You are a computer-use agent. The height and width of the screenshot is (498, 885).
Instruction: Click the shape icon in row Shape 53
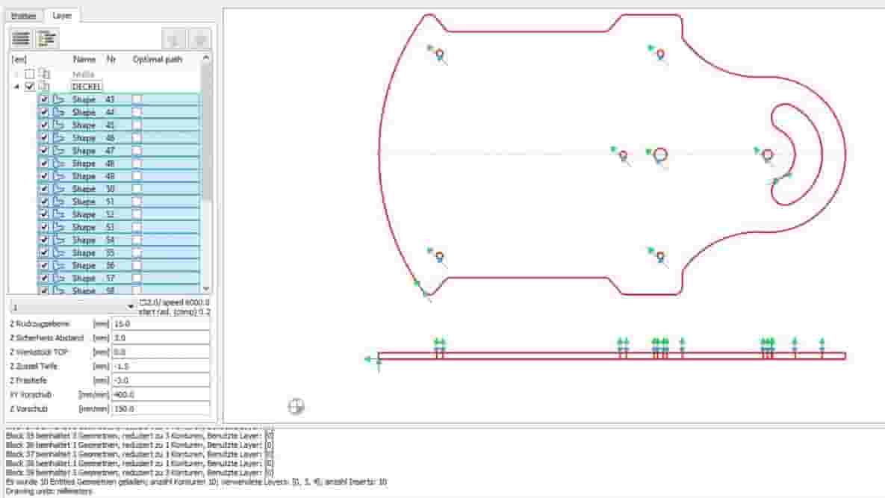click(x=59, y=227)
